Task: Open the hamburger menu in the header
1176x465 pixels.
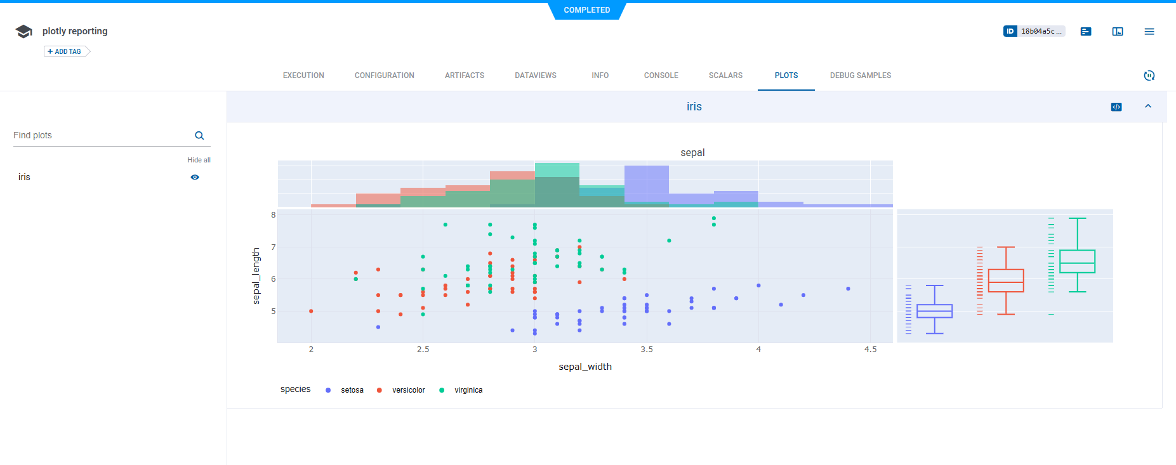Action: (x=1149, y=32)
